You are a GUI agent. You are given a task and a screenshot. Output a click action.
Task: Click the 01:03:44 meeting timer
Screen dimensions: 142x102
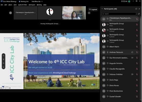[x=124, y=2]
